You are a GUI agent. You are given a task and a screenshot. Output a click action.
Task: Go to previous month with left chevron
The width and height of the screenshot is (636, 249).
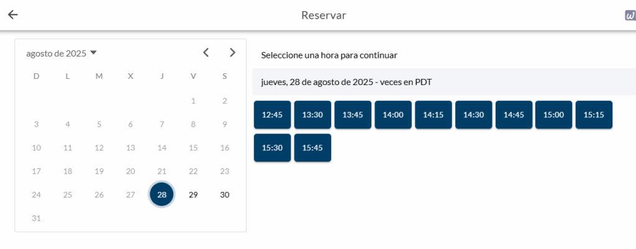tap(206, 52)
